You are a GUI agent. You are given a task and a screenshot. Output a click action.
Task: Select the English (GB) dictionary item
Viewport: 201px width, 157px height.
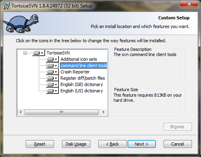81,84
